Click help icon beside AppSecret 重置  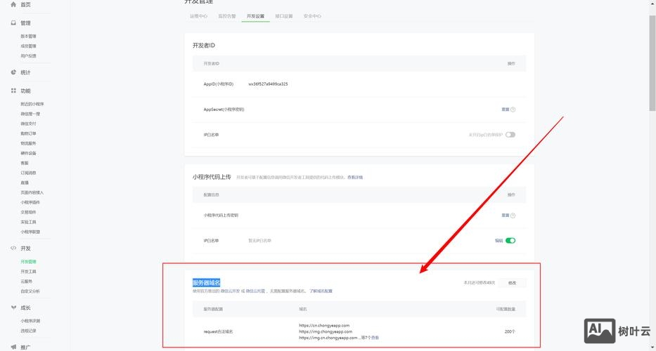point(513,110)
